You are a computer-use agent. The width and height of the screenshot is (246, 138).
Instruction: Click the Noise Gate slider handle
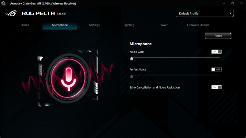click(131, 58)
